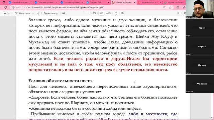
Task: Search within the PDF document
Action: pos(178,13)
